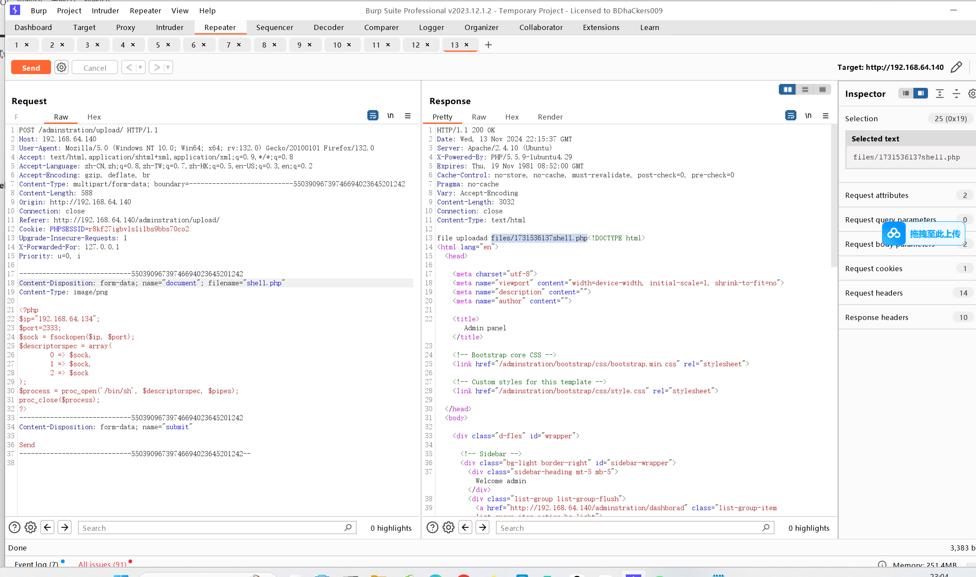Viewport: 976px width, 577px height.
Task: Click the orange Send button
Action: 31,68
